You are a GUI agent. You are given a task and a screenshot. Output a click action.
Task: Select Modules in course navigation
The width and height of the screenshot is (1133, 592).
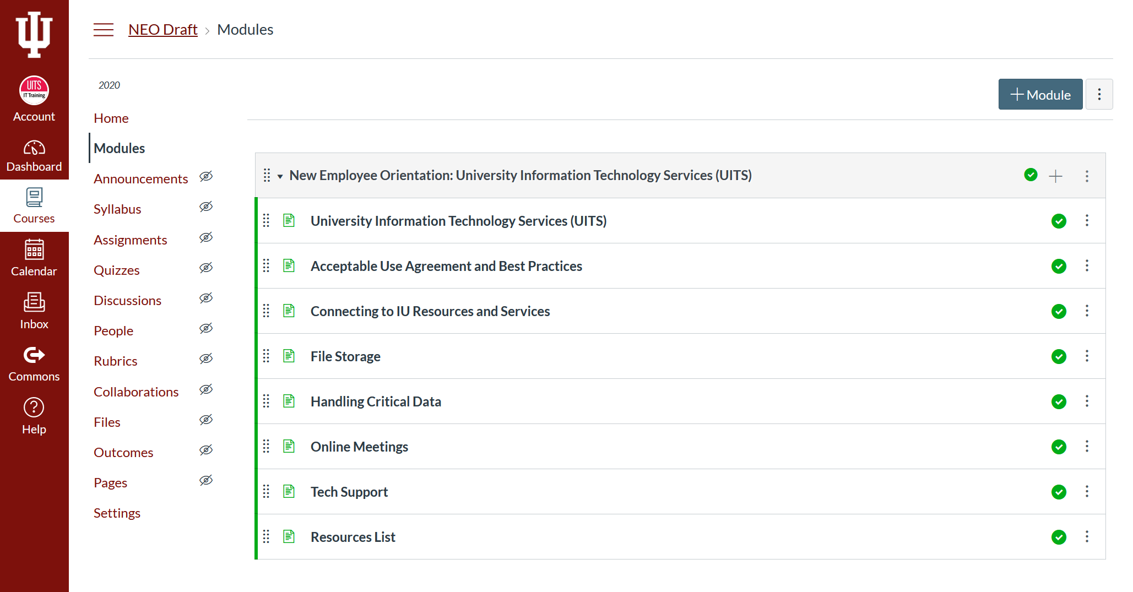(x=119, y=148)
